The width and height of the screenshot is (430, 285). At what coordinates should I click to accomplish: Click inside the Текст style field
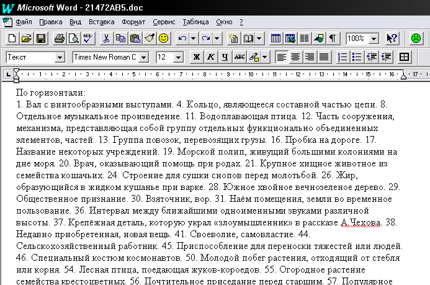point(30,57)
